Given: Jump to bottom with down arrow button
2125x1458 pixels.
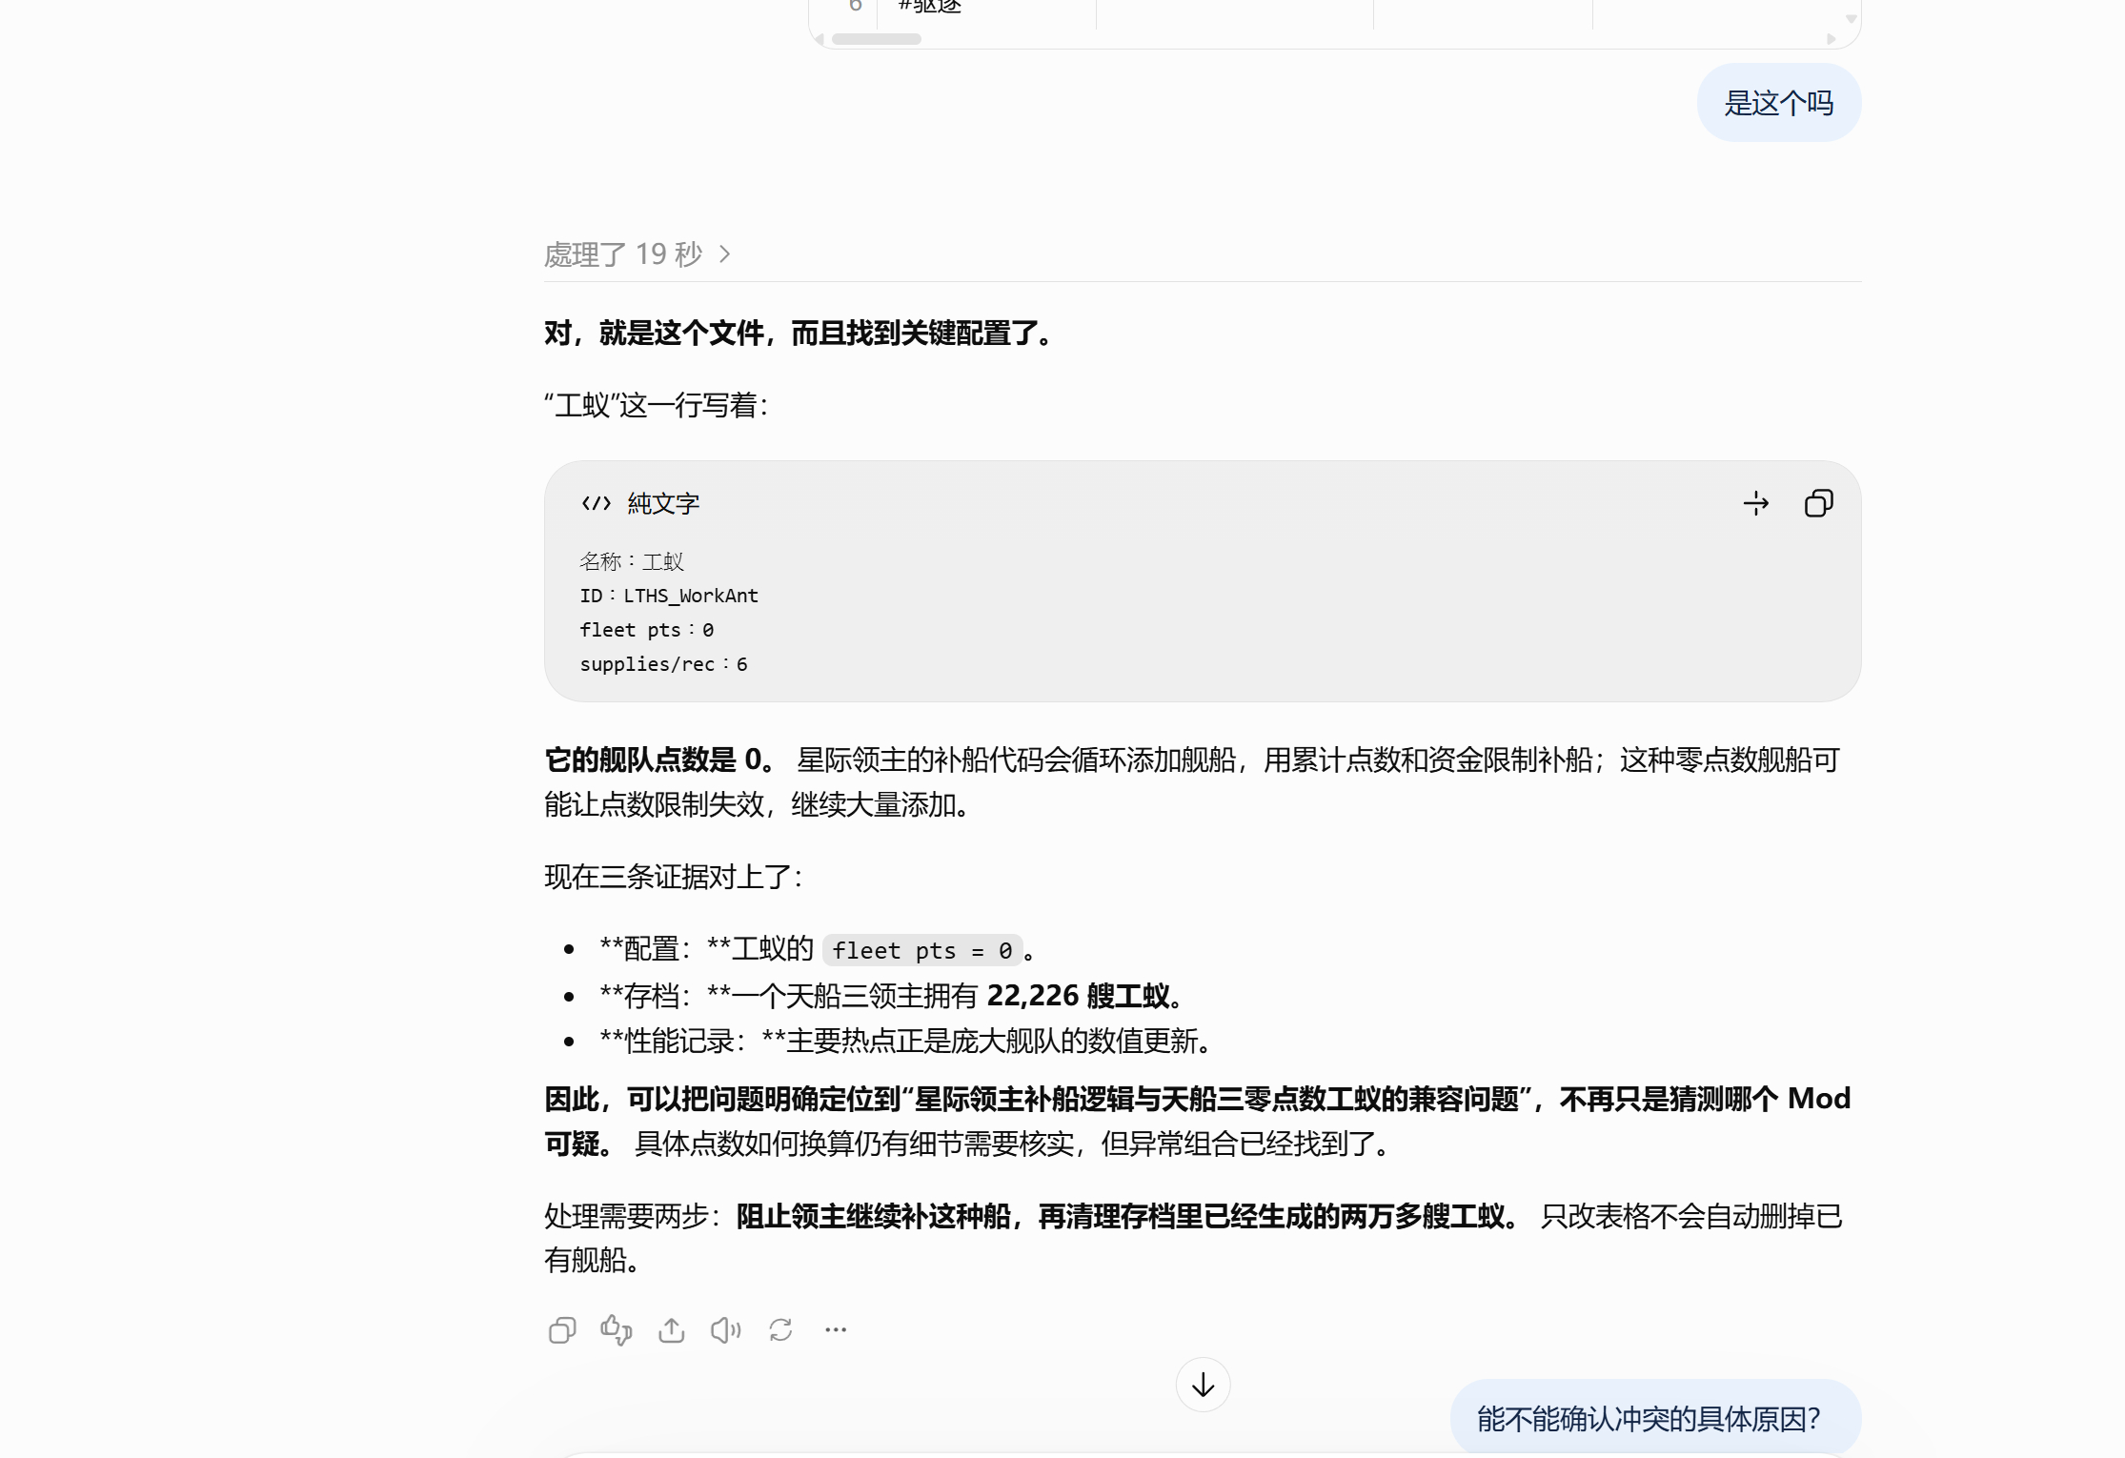Looking at the screenshot, I should pos(1203,1385).
